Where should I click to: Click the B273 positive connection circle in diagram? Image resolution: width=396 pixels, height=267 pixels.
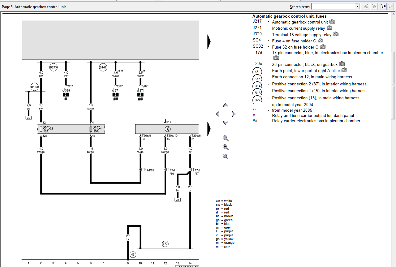coord(54,67)
